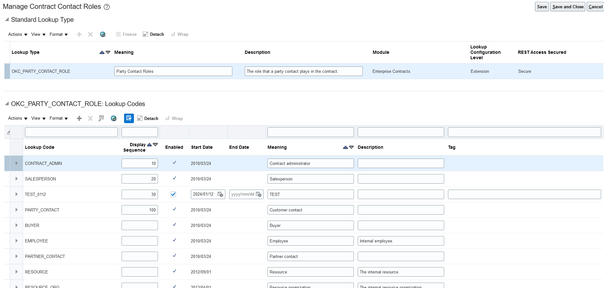Click Wrap in Lookup Codes toolbar

coord(174,118)
